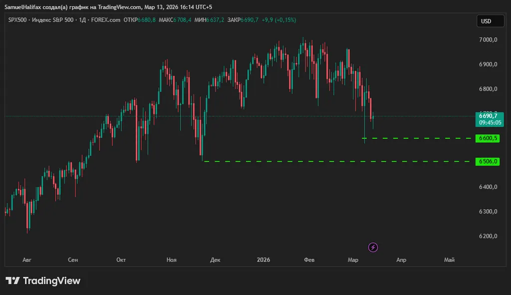Click the purple lightning bolt event icon
The width and height of the screenshot is (511, 295).
tap(373, 247)
